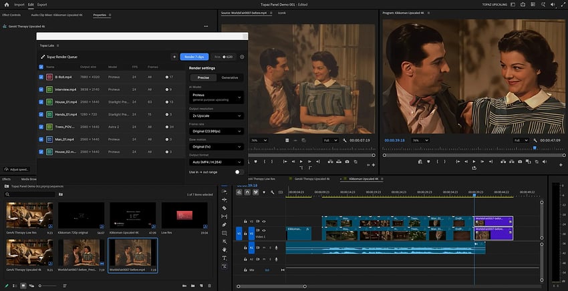This screenshot has width=568, height=291.
Task: Open Program monitor button editor plus
Action: click(561, 165)
